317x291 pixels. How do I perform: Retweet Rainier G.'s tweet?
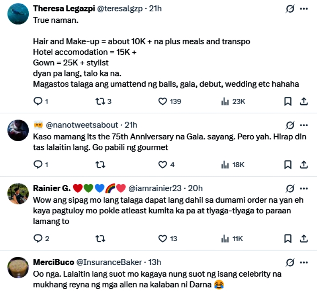tap(100, 239)
